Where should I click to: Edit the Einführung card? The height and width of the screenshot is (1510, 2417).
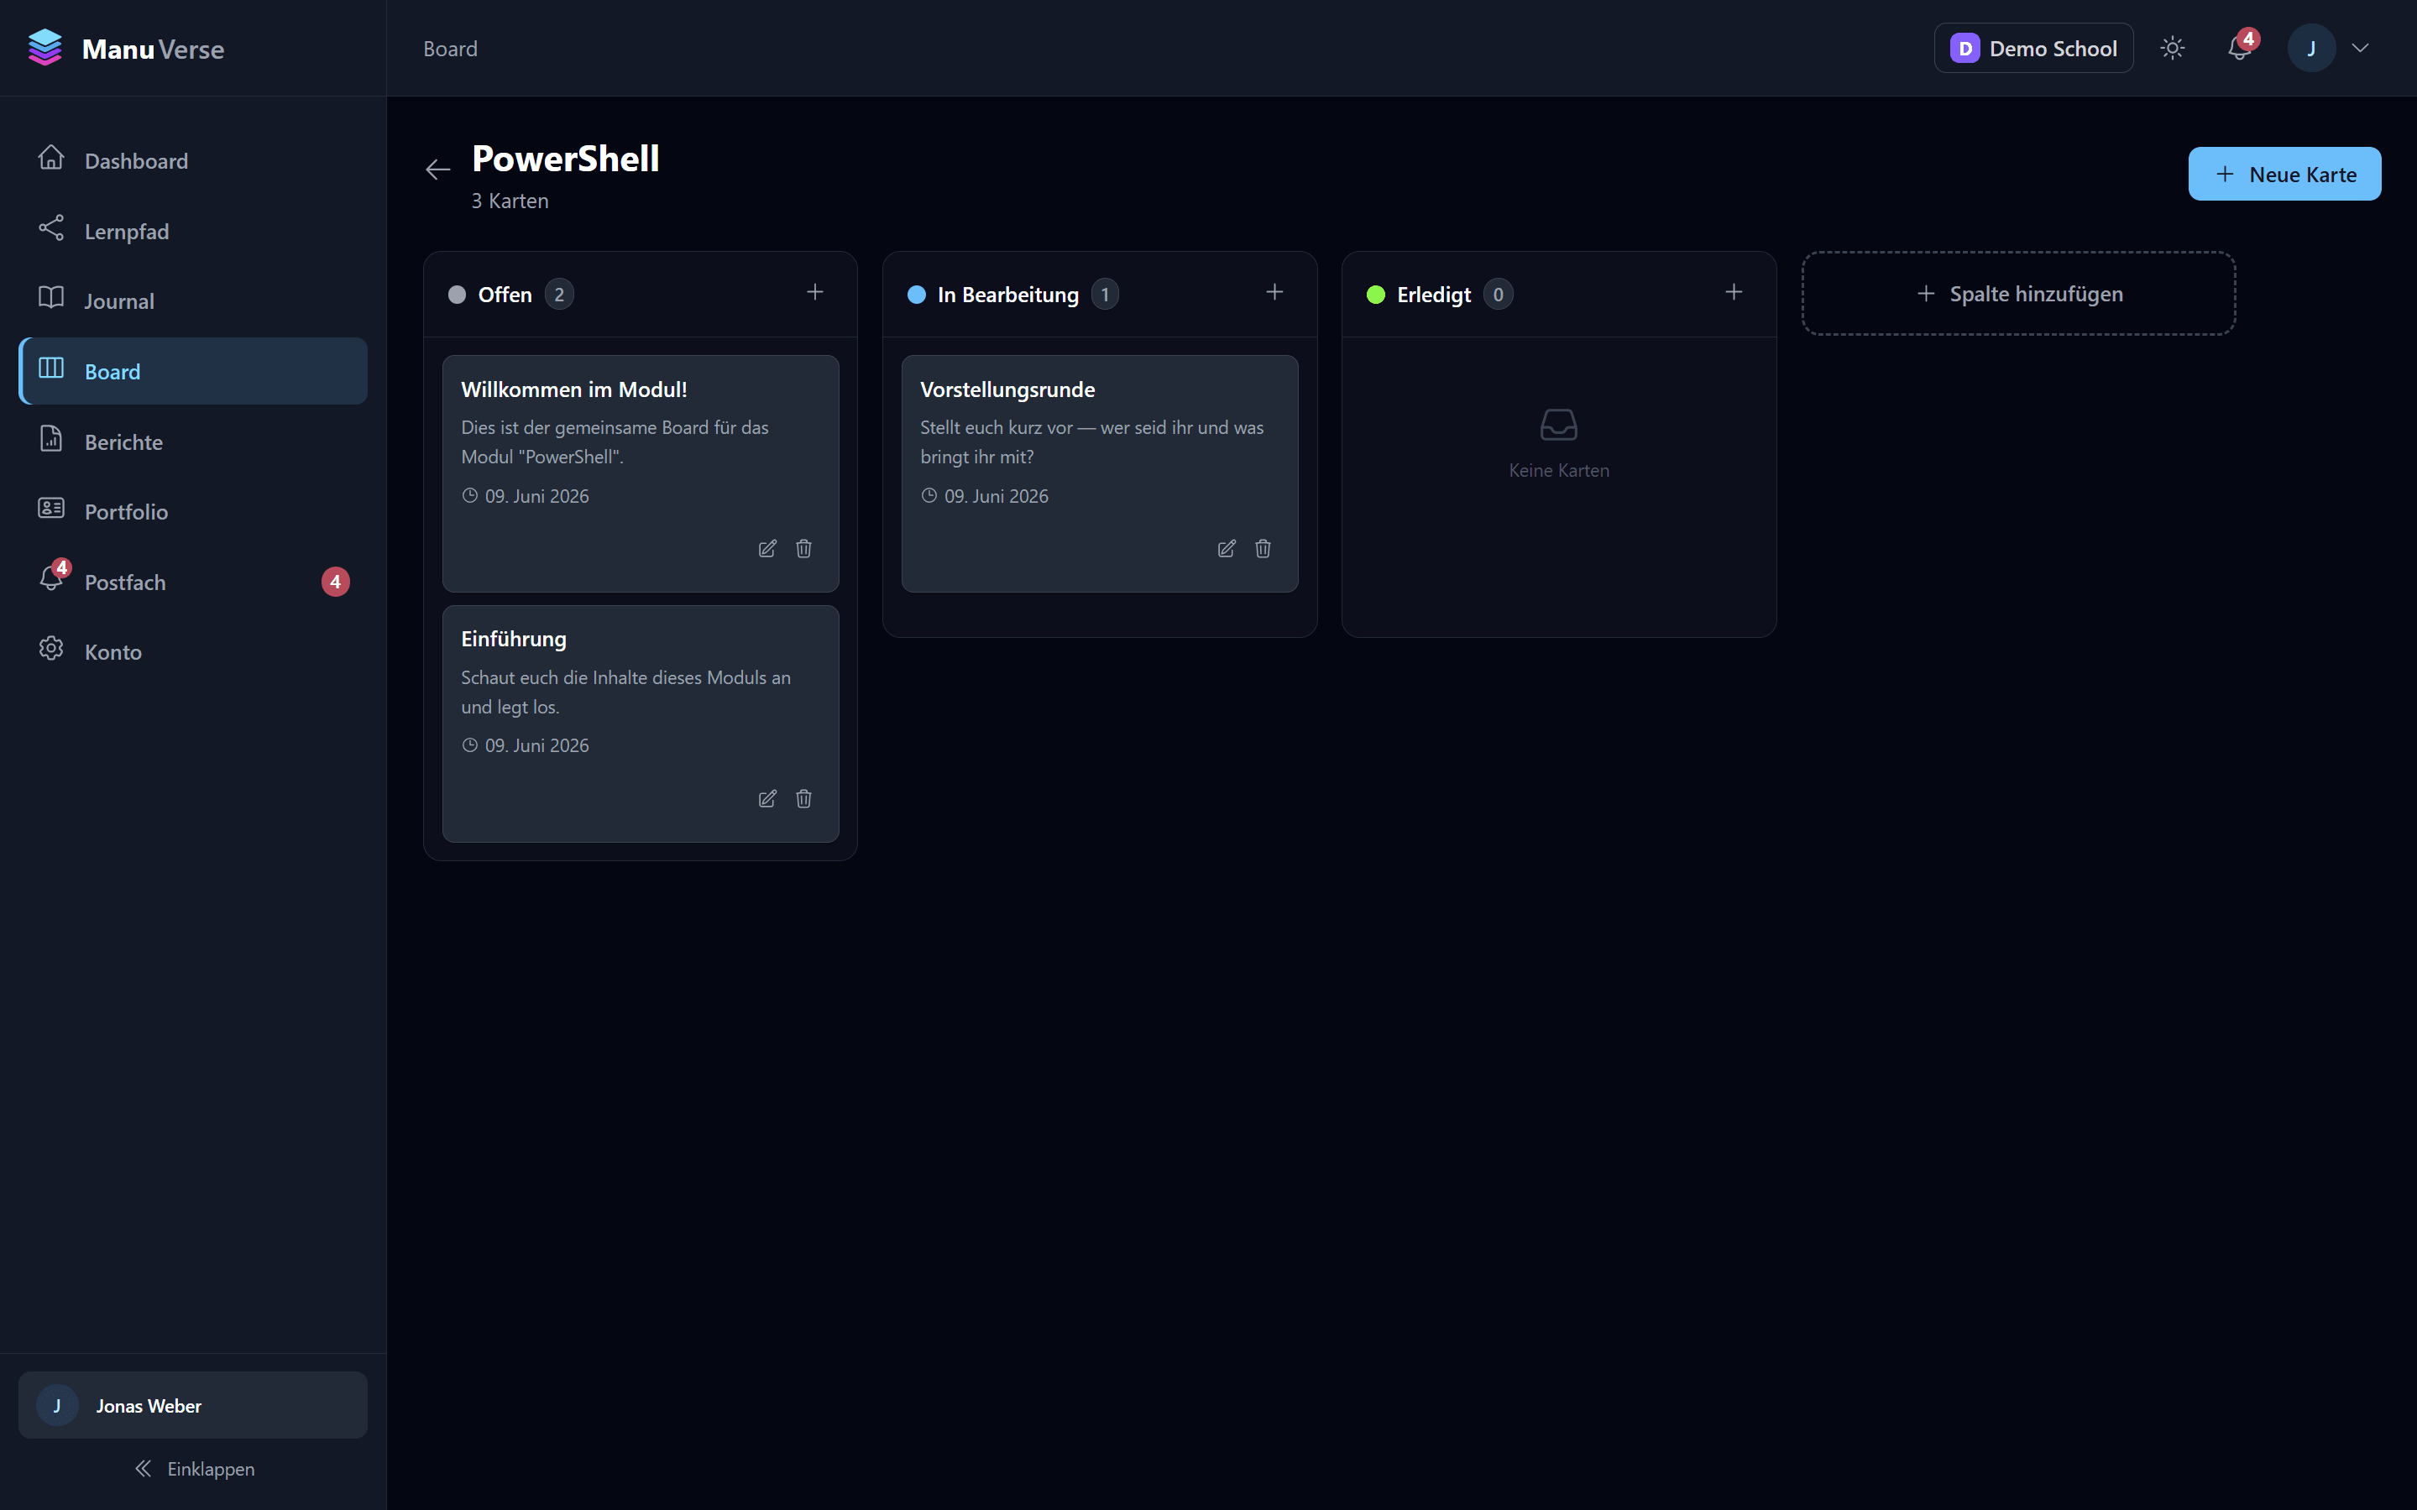[x=767, y=798]
